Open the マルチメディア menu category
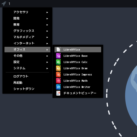Viewport: 137px width, 137px height. coord(27,37)
